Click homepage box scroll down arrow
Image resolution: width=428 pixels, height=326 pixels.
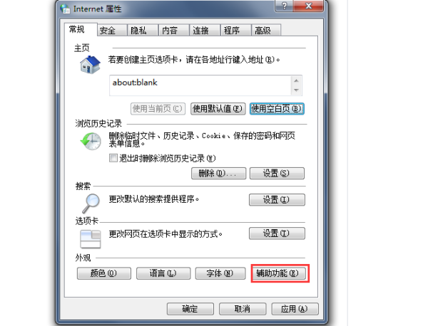click(296, 90)
